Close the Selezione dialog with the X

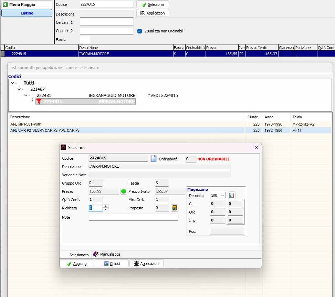pyautogui.click(x=256, y=147)
